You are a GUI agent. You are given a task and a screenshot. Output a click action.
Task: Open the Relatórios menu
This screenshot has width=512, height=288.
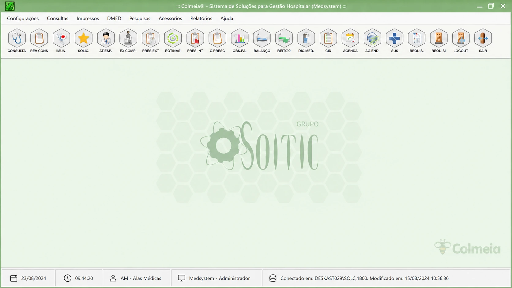tap(201, 18)
